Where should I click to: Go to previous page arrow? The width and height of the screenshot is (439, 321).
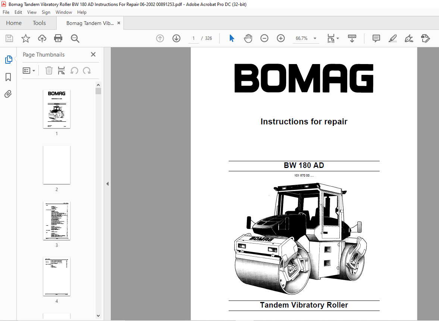pyautogui.click(x=160, y=38)
